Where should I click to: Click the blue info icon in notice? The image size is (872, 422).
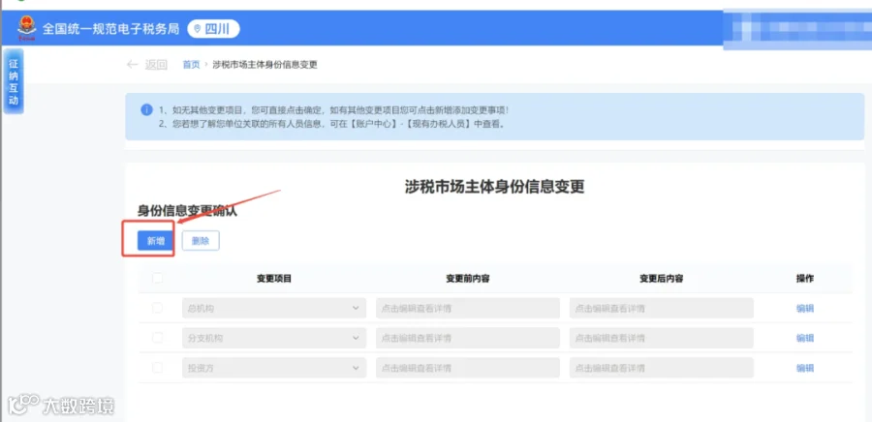[x=146, y=109]
